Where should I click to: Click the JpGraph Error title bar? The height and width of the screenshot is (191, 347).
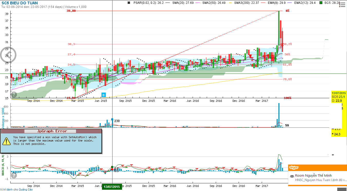click(x=51, y=131)
